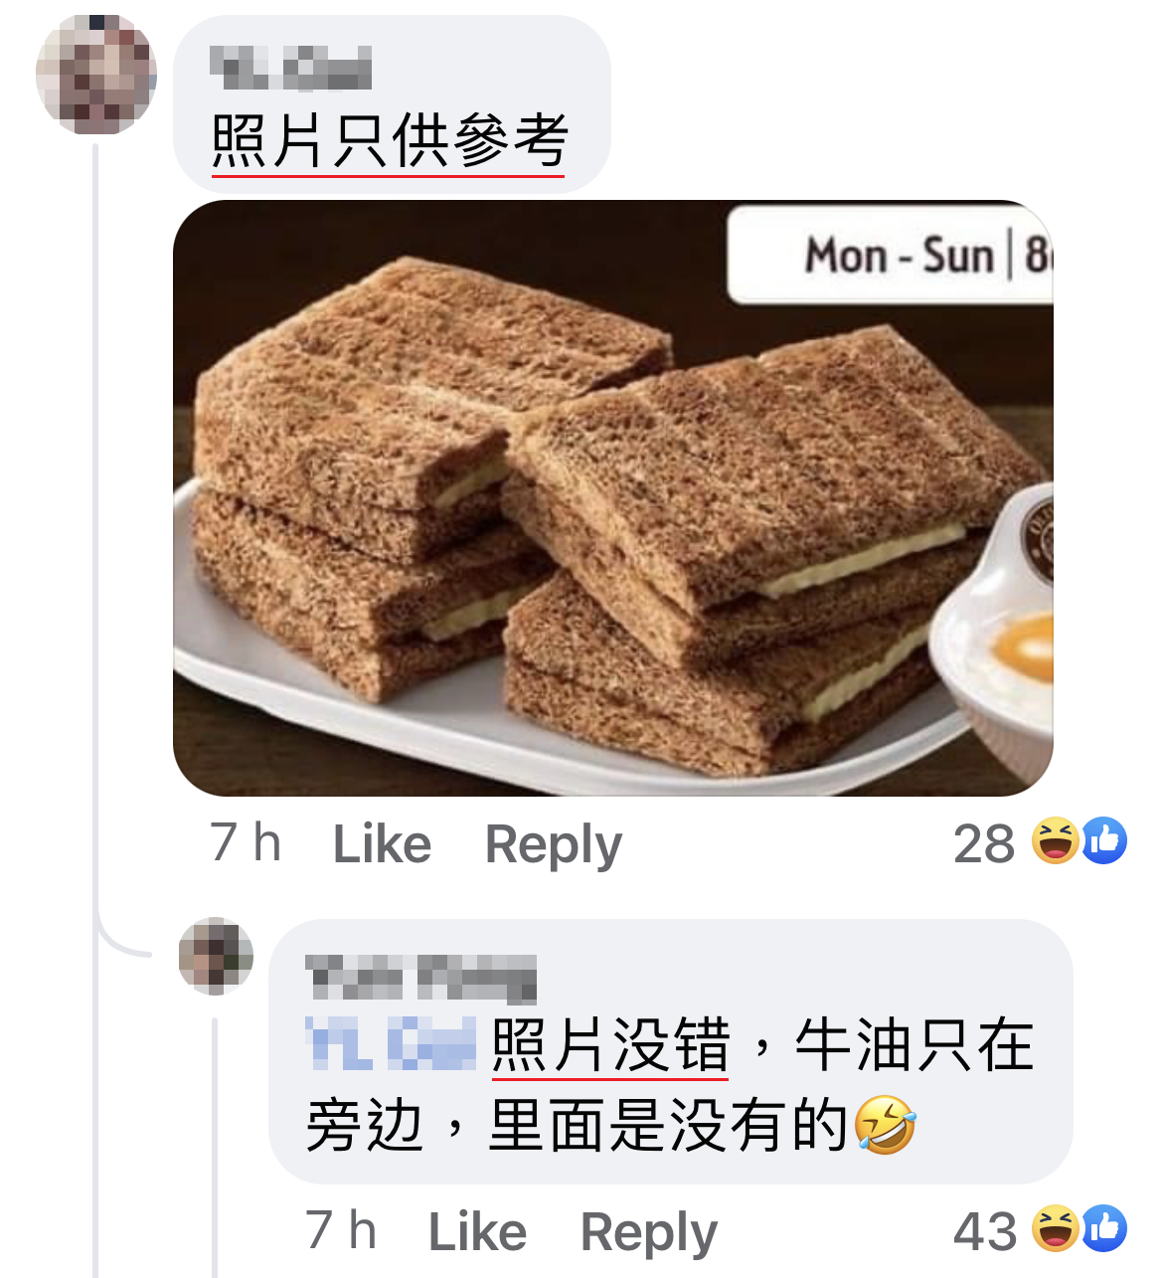1163x1278 pixels.
Task: Like the reply comment about butter
Action: pos(477,1232)
